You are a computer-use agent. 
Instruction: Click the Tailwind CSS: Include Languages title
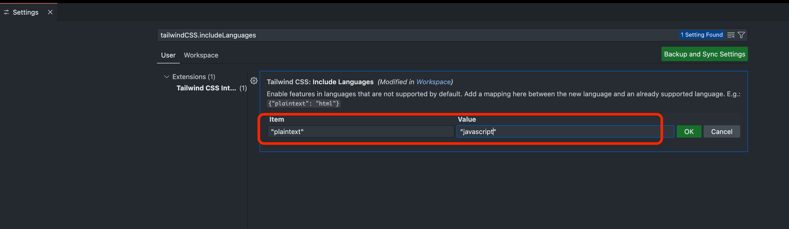coord(320,82)
